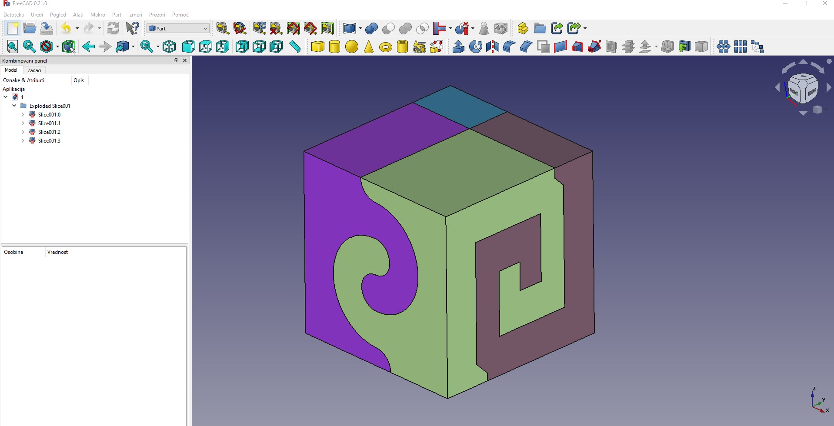Save the document with the save icon
834x426 pixels.
pos(47,28)
